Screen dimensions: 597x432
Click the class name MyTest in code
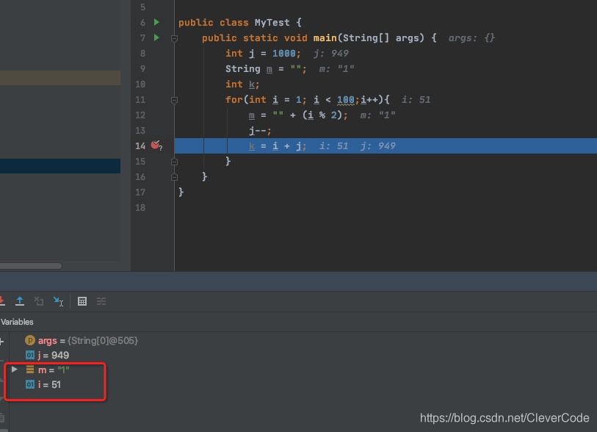(272, 23)
